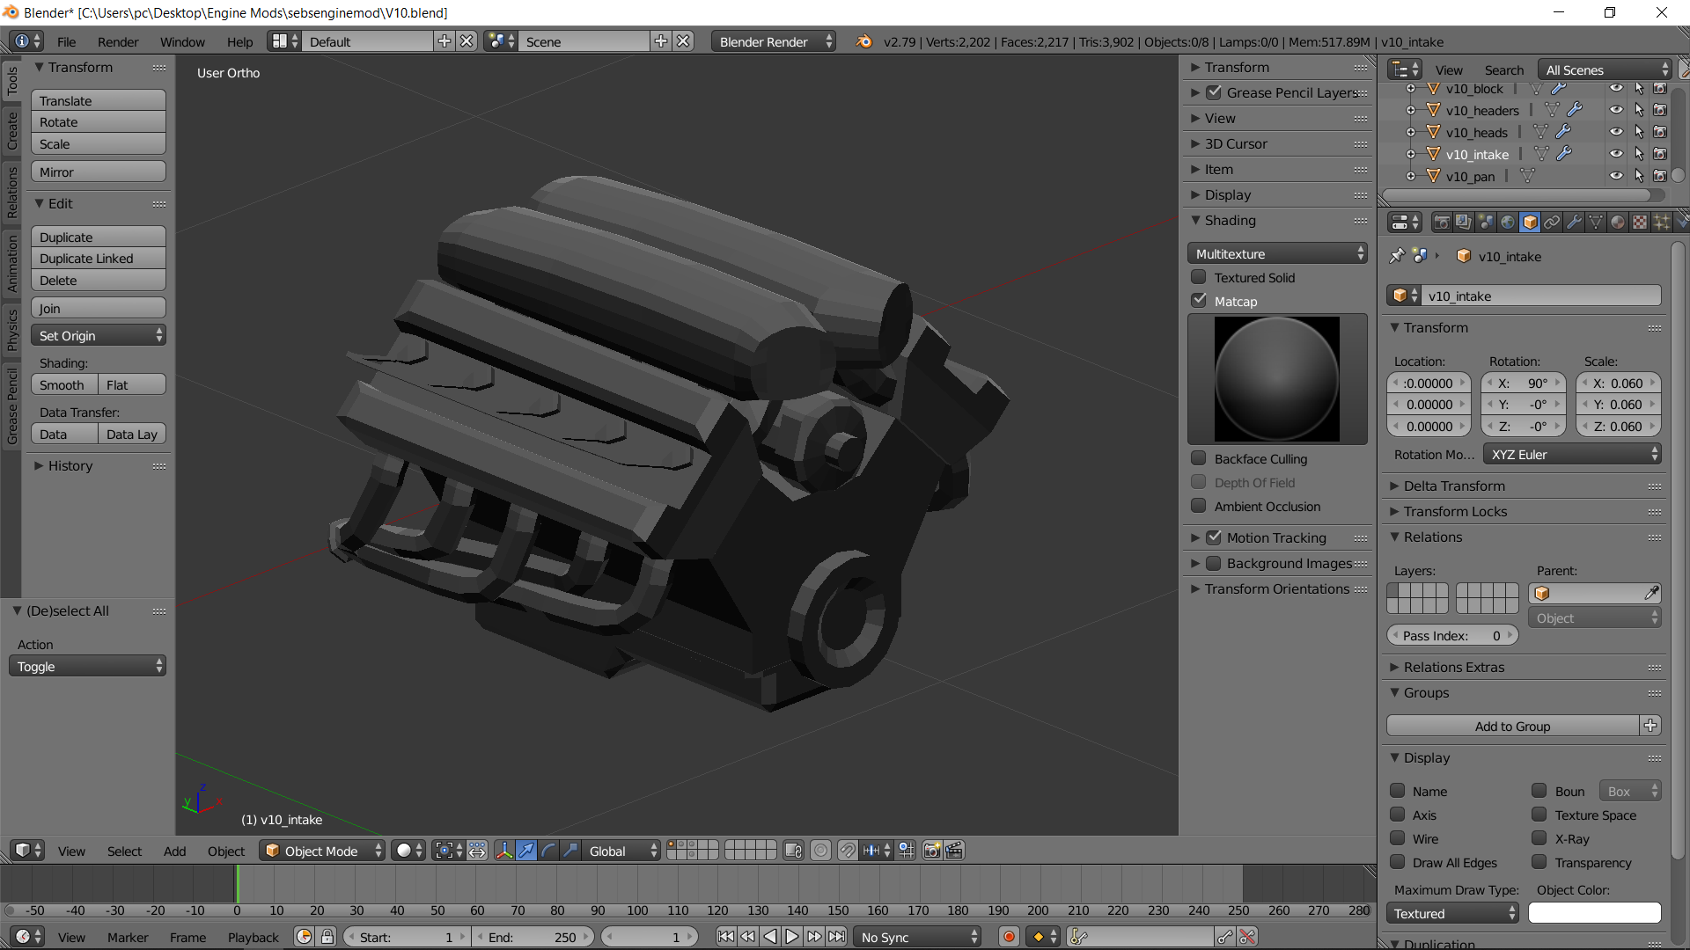This screenshot has width=1690, height=950.
Task: Click the 3D manipulator axes icon
Action: 503,851
